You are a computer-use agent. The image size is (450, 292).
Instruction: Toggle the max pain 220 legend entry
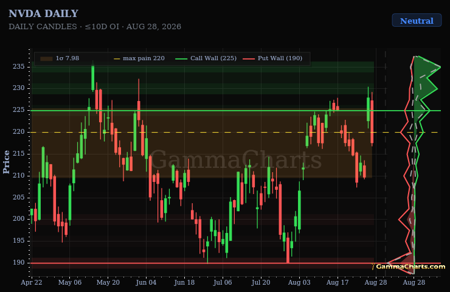coord(139,58)
